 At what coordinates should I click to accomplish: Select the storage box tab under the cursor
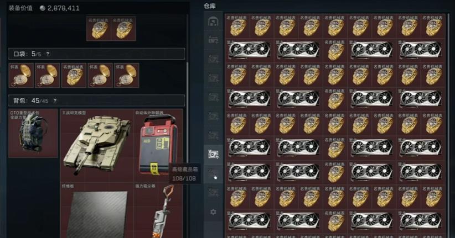click(213, 174)
